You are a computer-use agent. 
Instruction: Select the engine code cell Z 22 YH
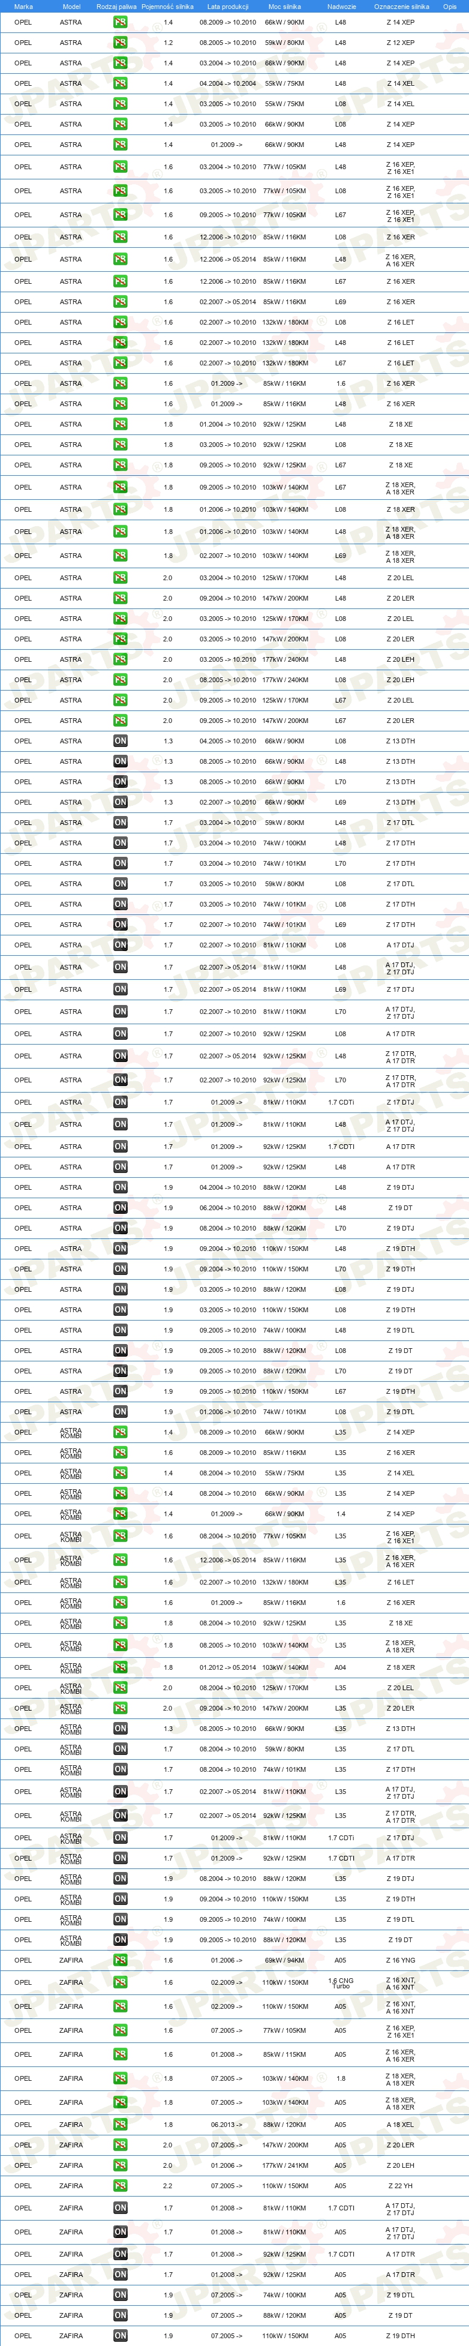[x=400, y=2186]
